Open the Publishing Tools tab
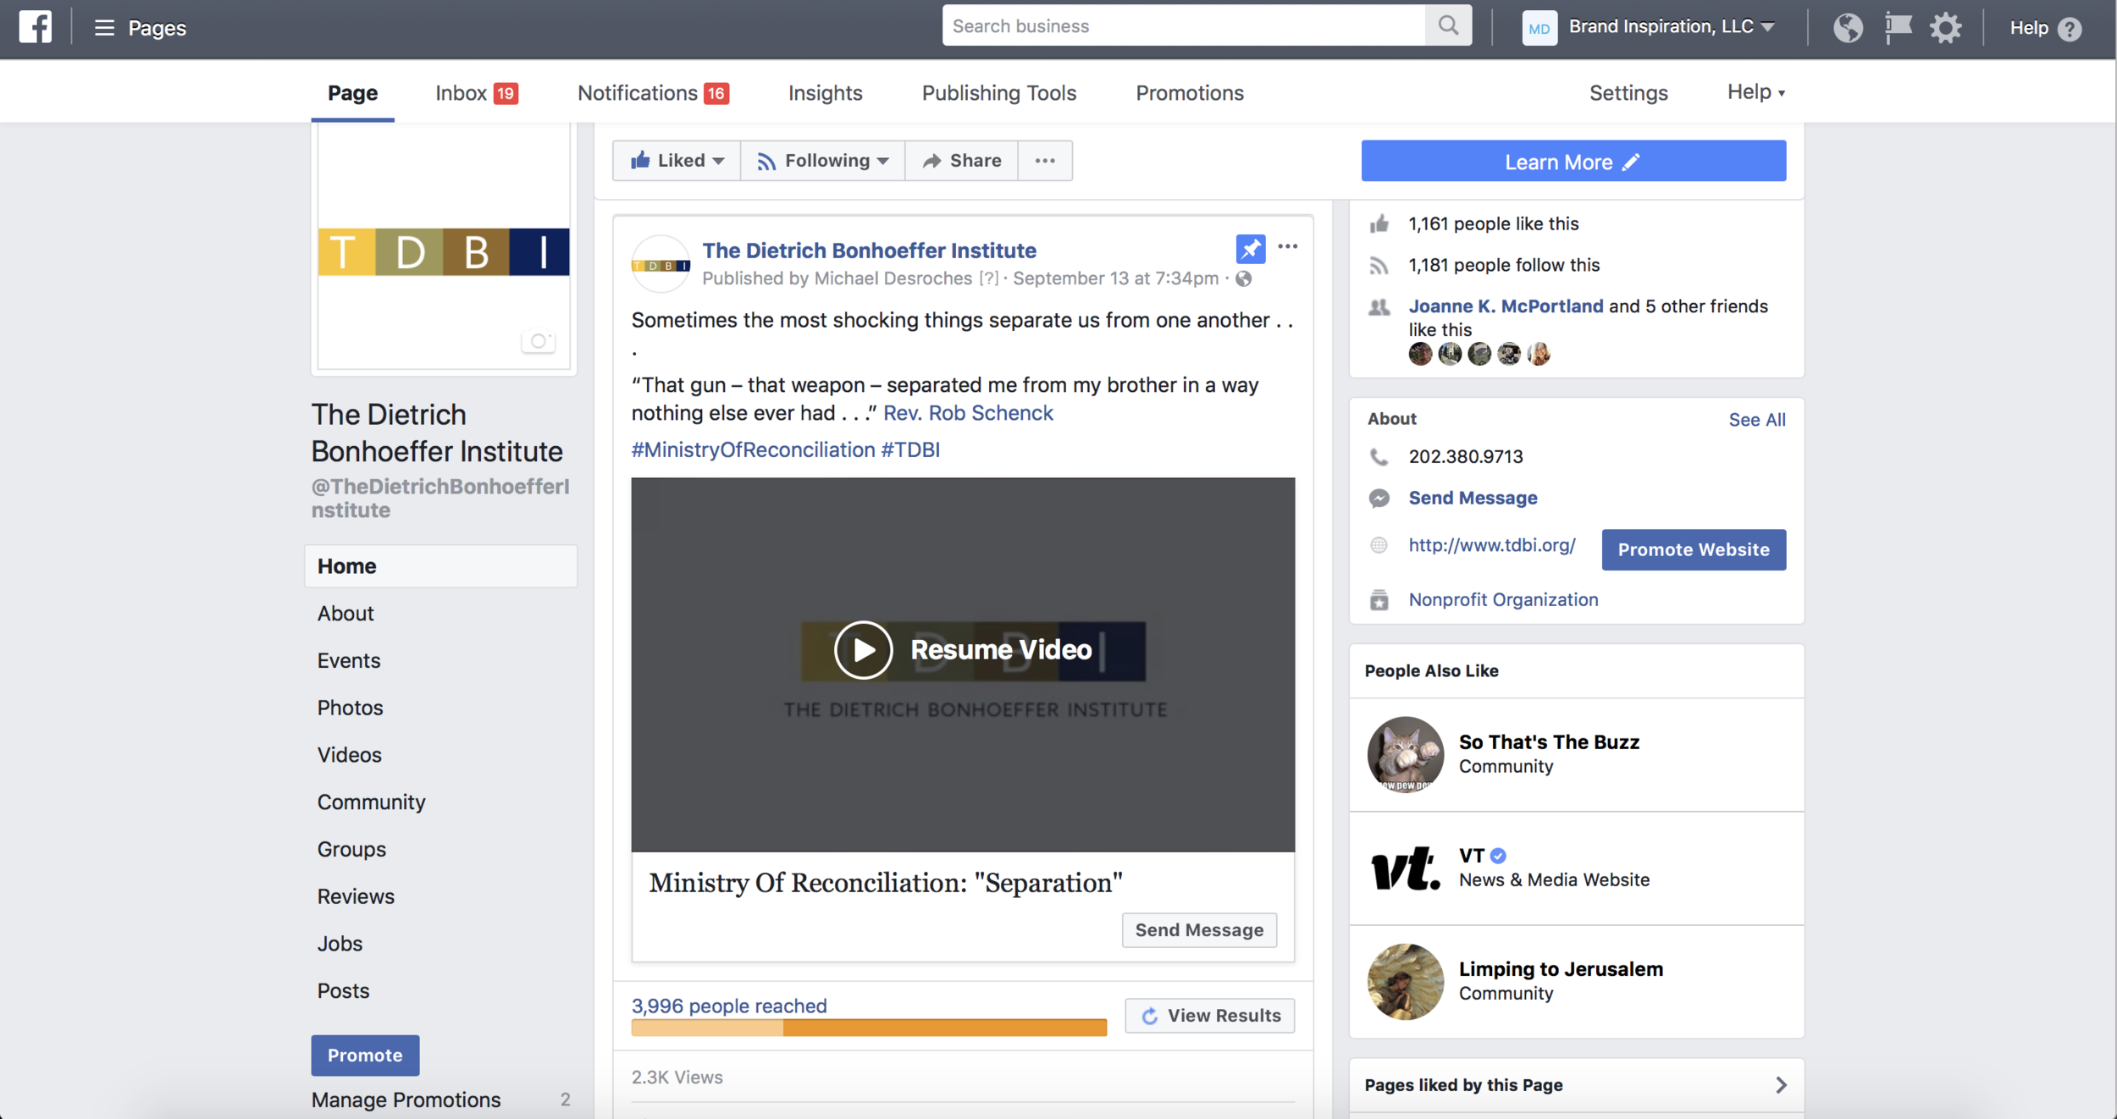The height and width of the screenshot is (1119, 2117). click(999, 93)
